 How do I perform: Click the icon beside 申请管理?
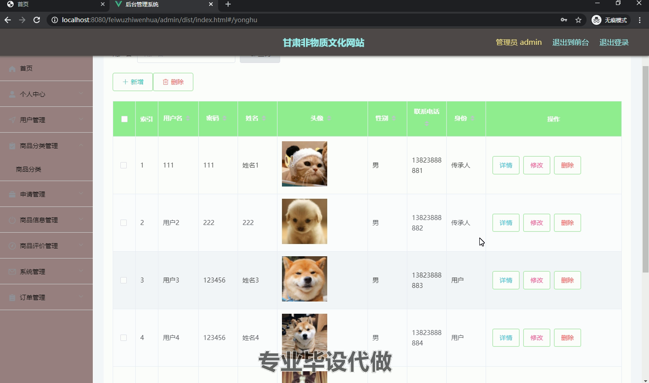click(x=12, y=194)
